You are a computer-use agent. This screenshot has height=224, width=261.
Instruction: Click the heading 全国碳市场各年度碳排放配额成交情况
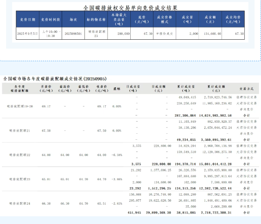click(x=55, y=79)
